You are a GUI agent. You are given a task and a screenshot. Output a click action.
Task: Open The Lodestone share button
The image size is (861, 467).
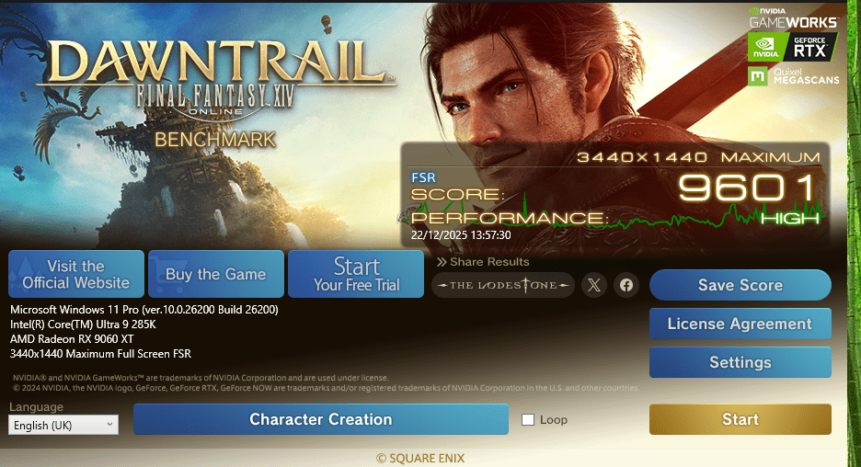tap(503, 285)
